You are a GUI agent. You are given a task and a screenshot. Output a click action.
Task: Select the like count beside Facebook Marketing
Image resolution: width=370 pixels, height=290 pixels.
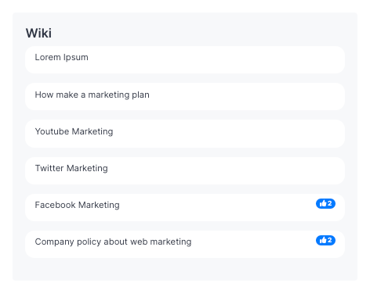[330, 203]
